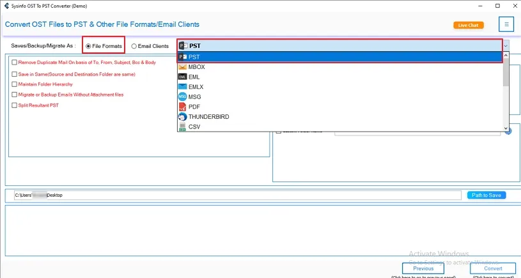Check Maintain Folder Hierarchy option

click(14, 84)
